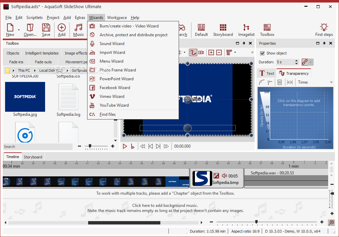Uncheck the Show object checkbox
This screenshot has width=339, height=237.
click(262, 53)
